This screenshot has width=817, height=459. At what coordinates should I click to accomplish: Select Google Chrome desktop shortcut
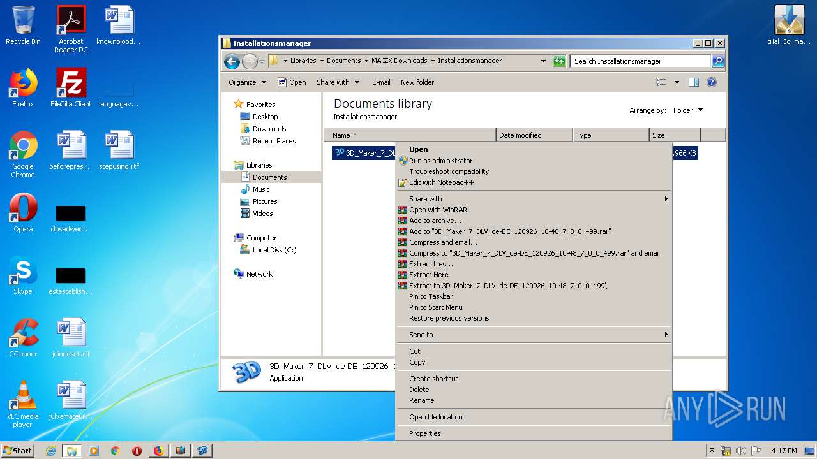(x=23, y=154)
